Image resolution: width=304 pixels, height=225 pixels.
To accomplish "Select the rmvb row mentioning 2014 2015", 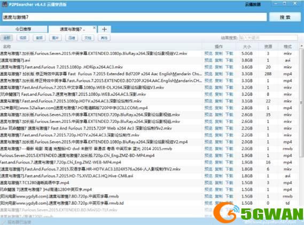I will click(149, 149).
